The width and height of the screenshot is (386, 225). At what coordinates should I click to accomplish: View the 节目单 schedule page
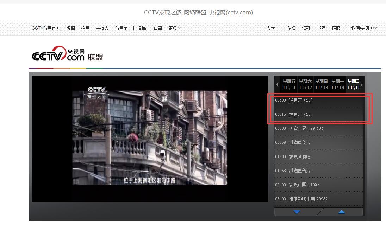coord(121,28)
